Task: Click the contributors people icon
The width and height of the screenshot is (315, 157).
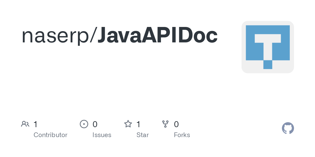Action: click(x=25, y=124)
